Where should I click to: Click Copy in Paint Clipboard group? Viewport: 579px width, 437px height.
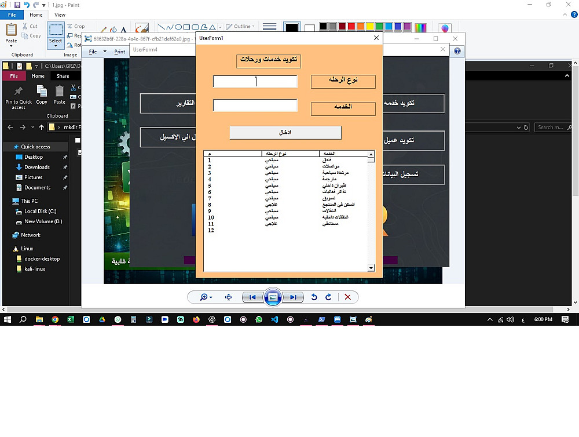[x=31, y=36]
